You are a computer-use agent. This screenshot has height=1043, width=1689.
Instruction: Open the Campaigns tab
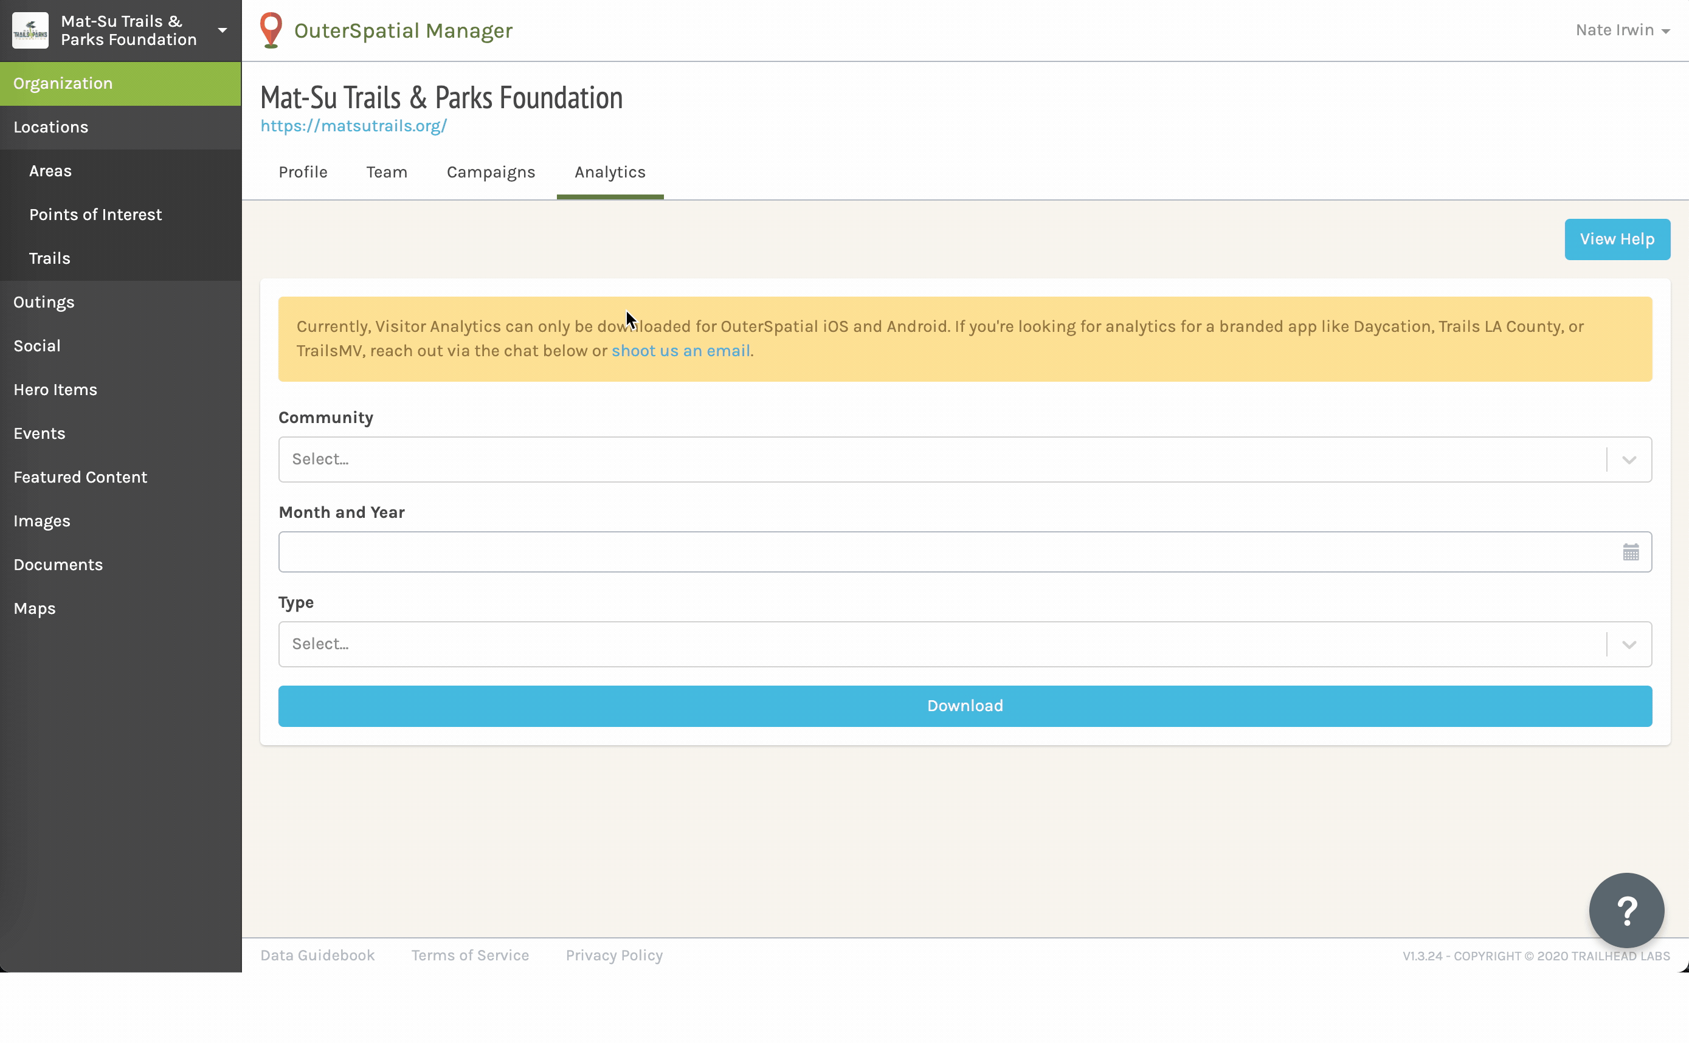click(491, 173)
